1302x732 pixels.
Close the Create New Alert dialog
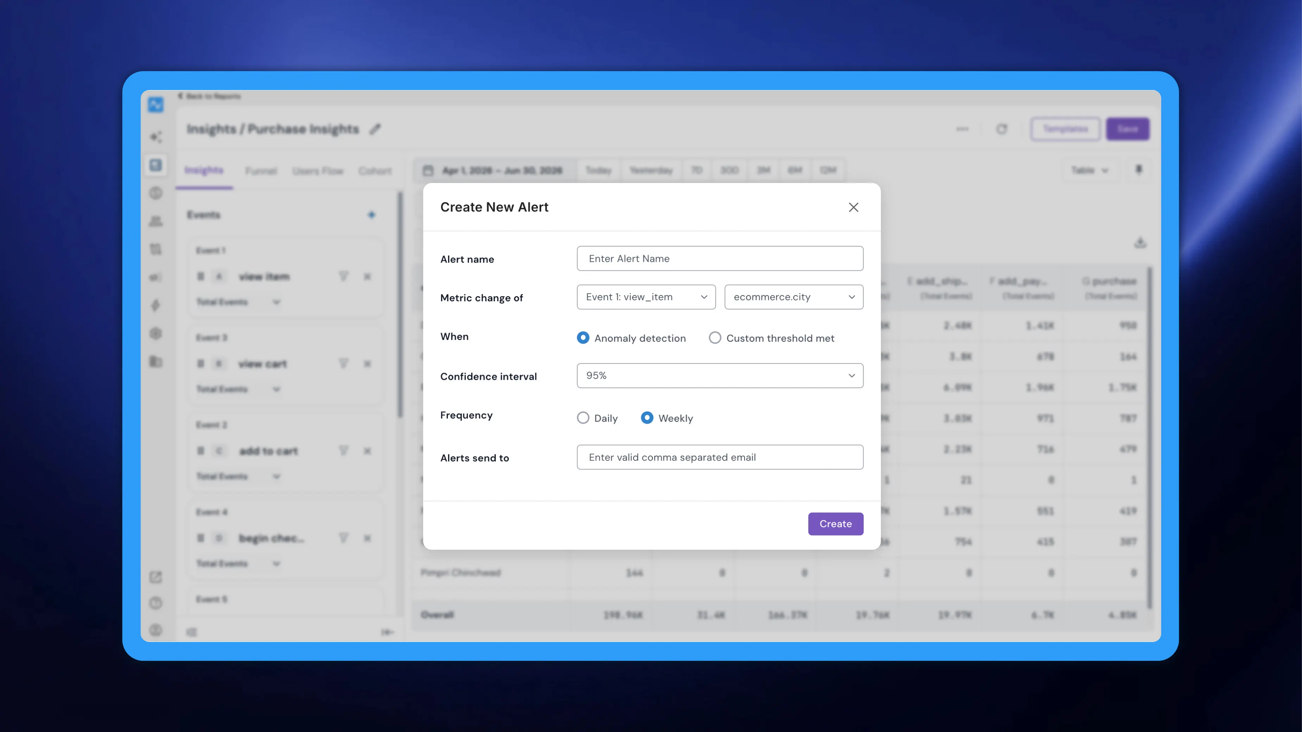(x=853, y=207)
